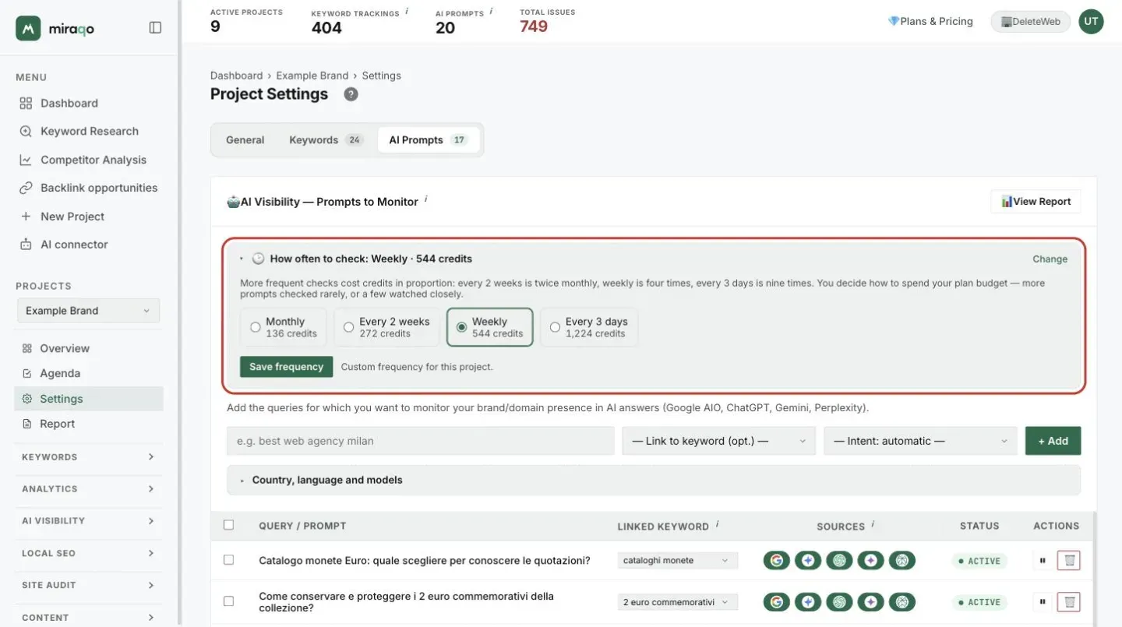
Task: Click the UT user avatar
Action: click(1091, 22)
